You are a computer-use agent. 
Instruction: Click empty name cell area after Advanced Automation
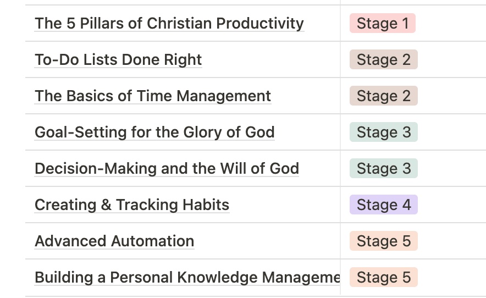(x=267, y=241)
